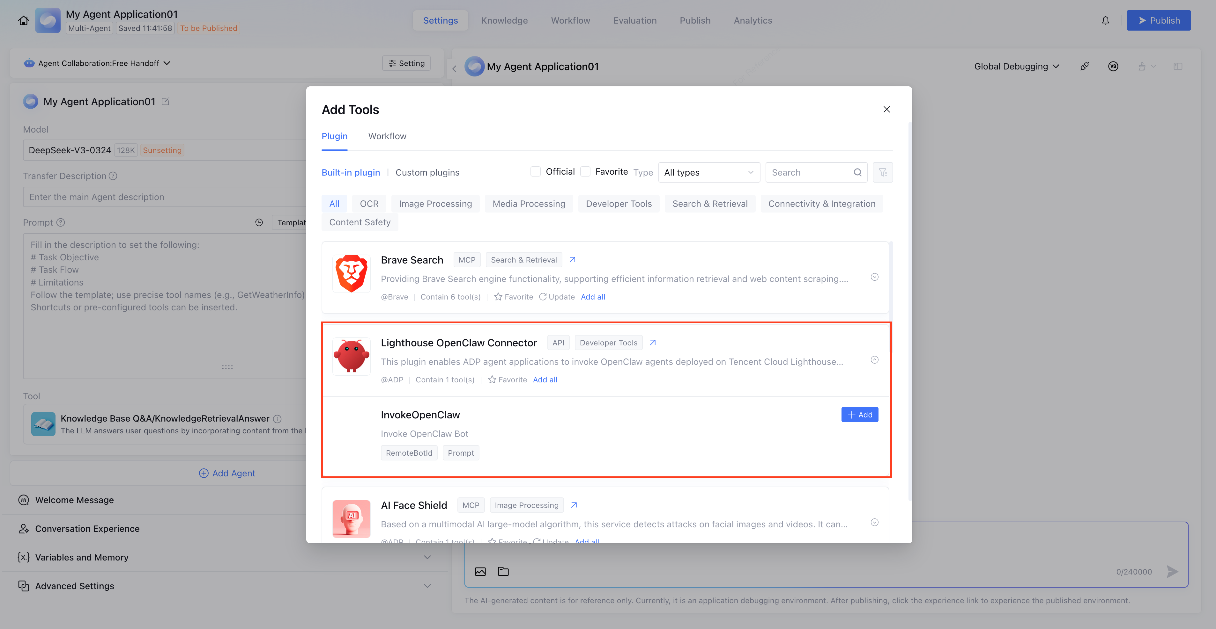Click the folder icon in chat input
Viewport: 1216px width, 629px height.
[x=503, y=571]
